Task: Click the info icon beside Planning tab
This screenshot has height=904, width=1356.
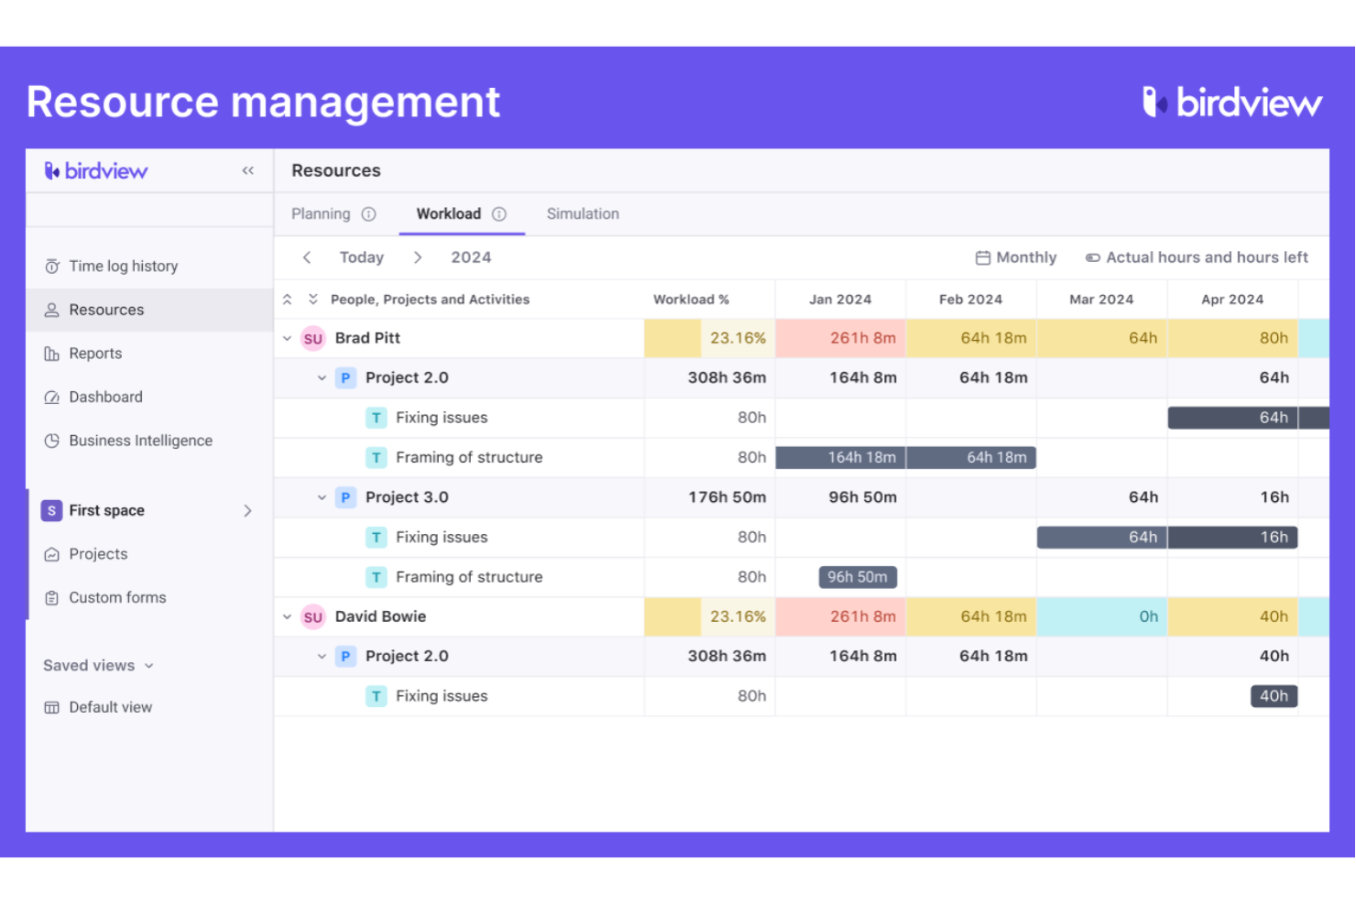Action: pos(368,214)
